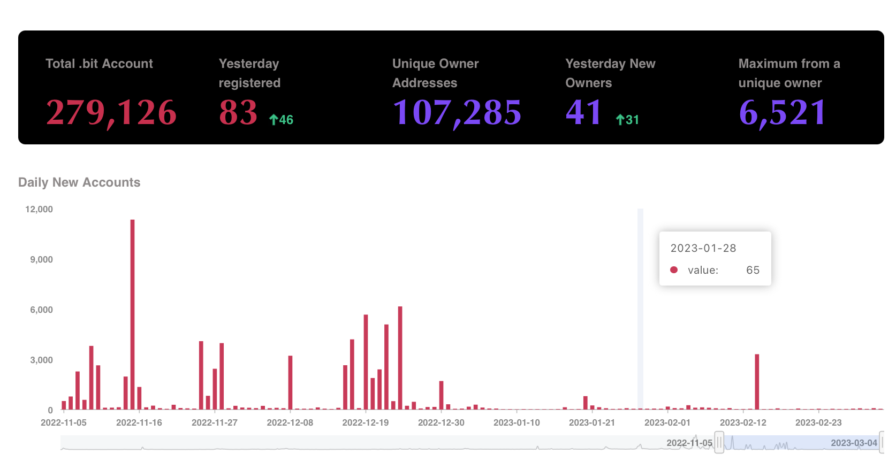This screenshot has width=896, height=462.
Task: Click the left data zoom handle at 2022-11-05
Action: pos(719,442)
